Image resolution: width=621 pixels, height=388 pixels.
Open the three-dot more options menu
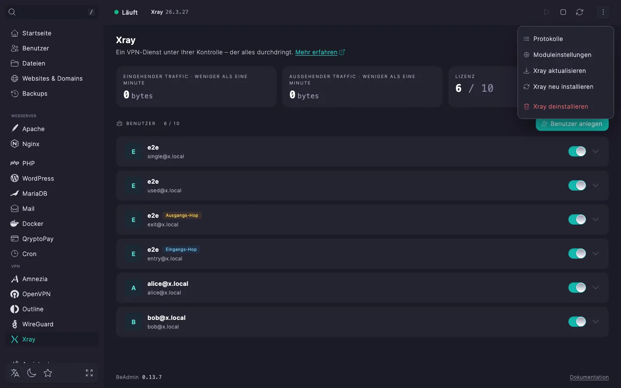pos(603,12)
